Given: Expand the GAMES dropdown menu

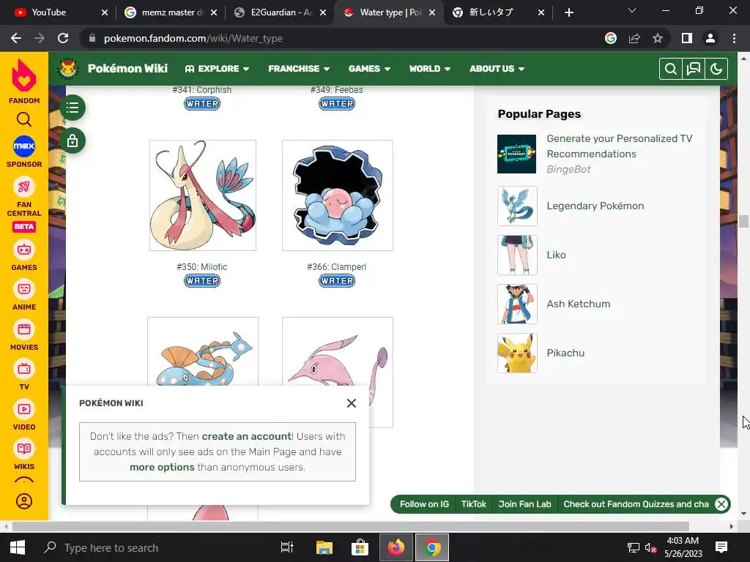Looking at the screenshot, I should pos(369,69).
